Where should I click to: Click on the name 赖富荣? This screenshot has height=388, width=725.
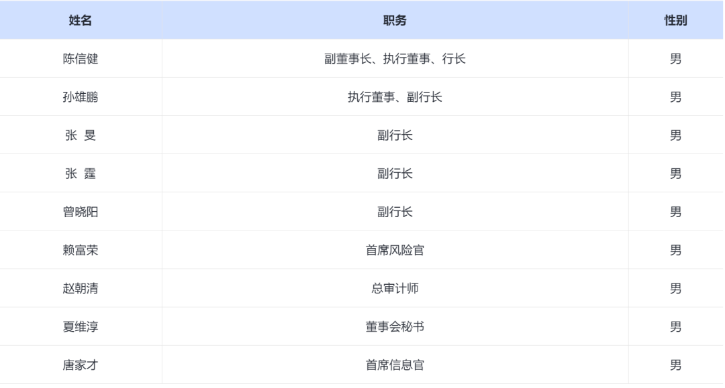click(x=81, y=251)
